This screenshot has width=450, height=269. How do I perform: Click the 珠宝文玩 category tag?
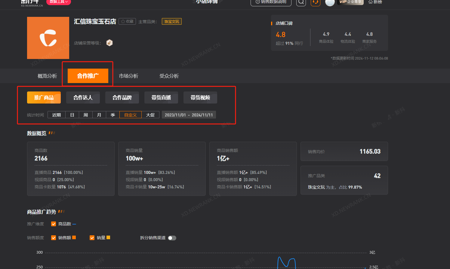pyautogui.click(x=172, y=21)
